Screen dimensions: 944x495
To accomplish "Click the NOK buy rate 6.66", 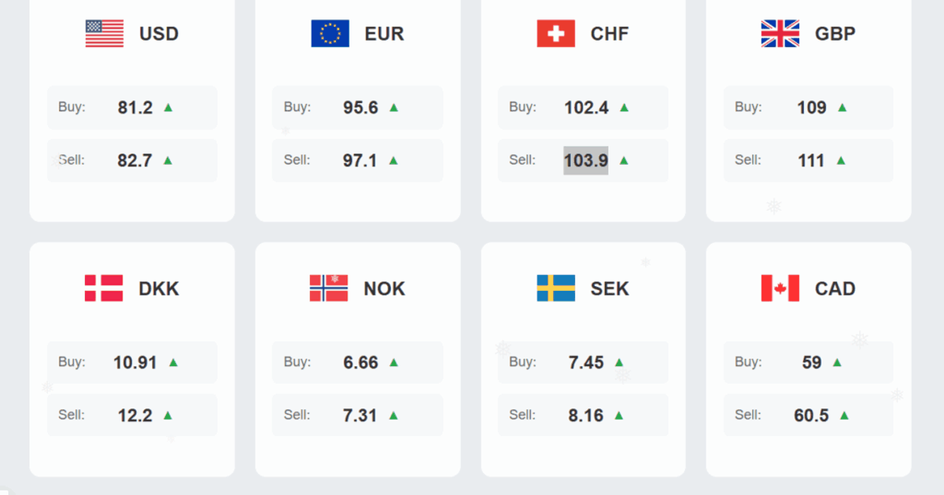I will (360, 362).
